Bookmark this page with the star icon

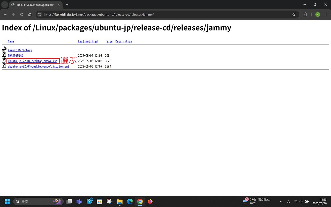(x=294, y=14)
